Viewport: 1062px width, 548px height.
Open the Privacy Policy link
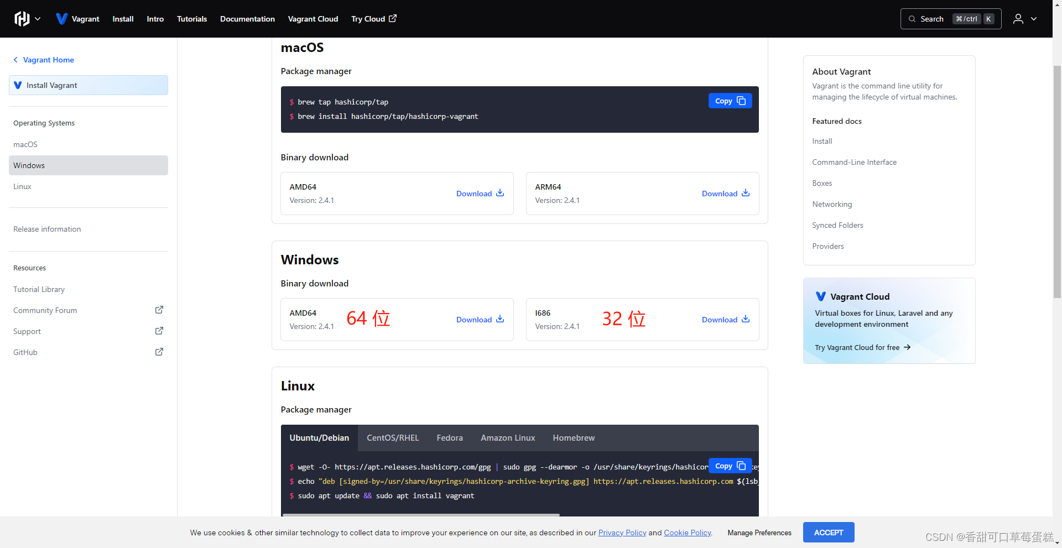click(x=622, y=533)
